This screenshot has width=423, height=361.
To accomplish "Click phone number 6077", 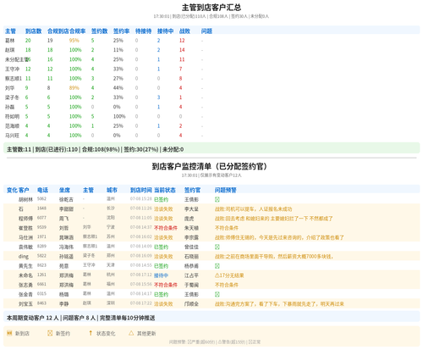I will pyautogui.click(x=41, y=218).
